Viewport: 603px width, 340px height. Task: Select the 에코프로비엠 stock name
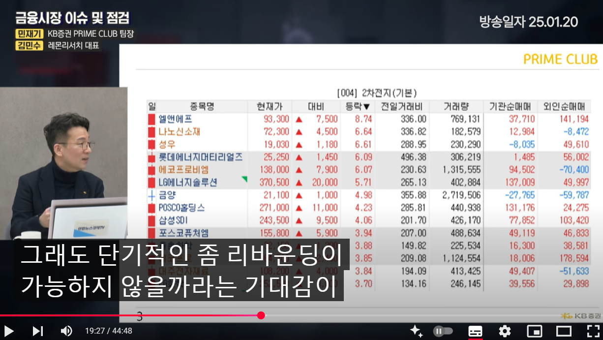(183, 170)
